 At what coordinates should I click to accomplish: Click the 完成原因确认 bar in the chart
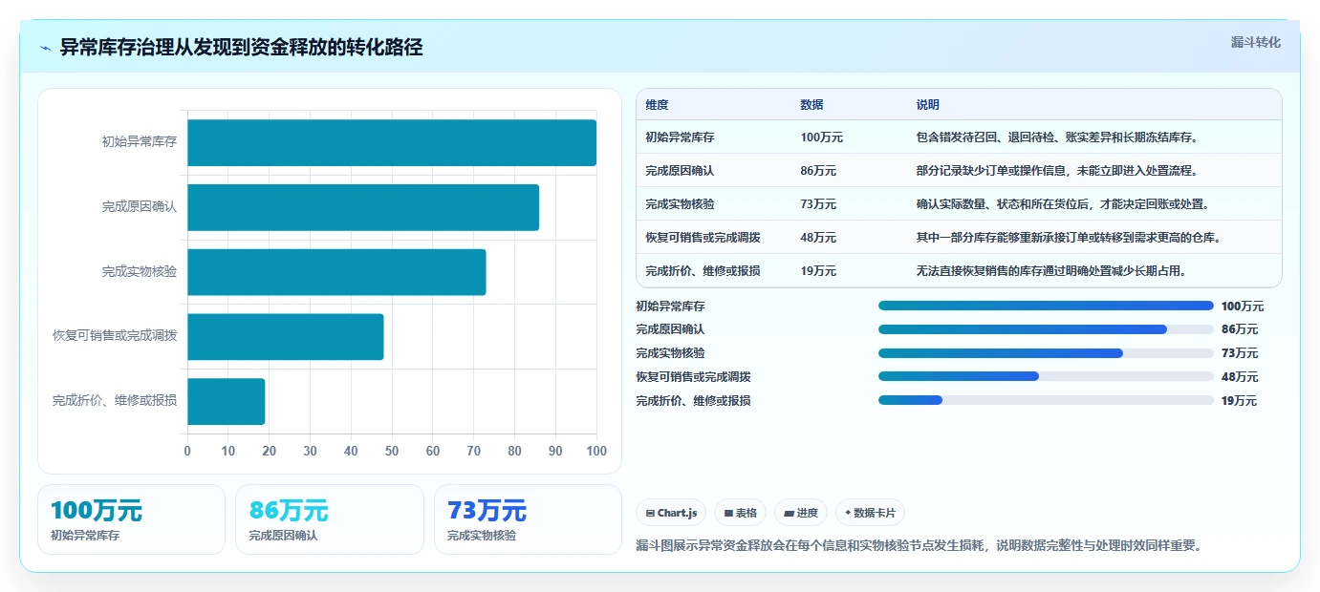point(363,207)
